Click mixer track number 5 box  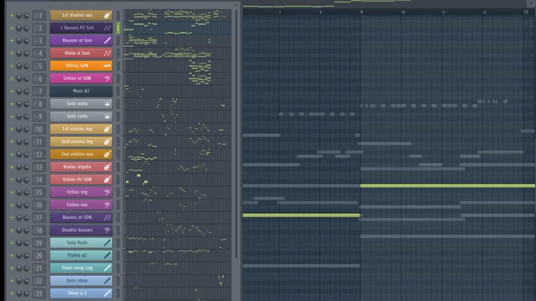point(39,66)
